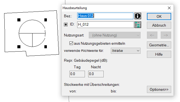Expand the 'verwende Richtwerte für' Straße dropdown

click(x=126, y=51)
